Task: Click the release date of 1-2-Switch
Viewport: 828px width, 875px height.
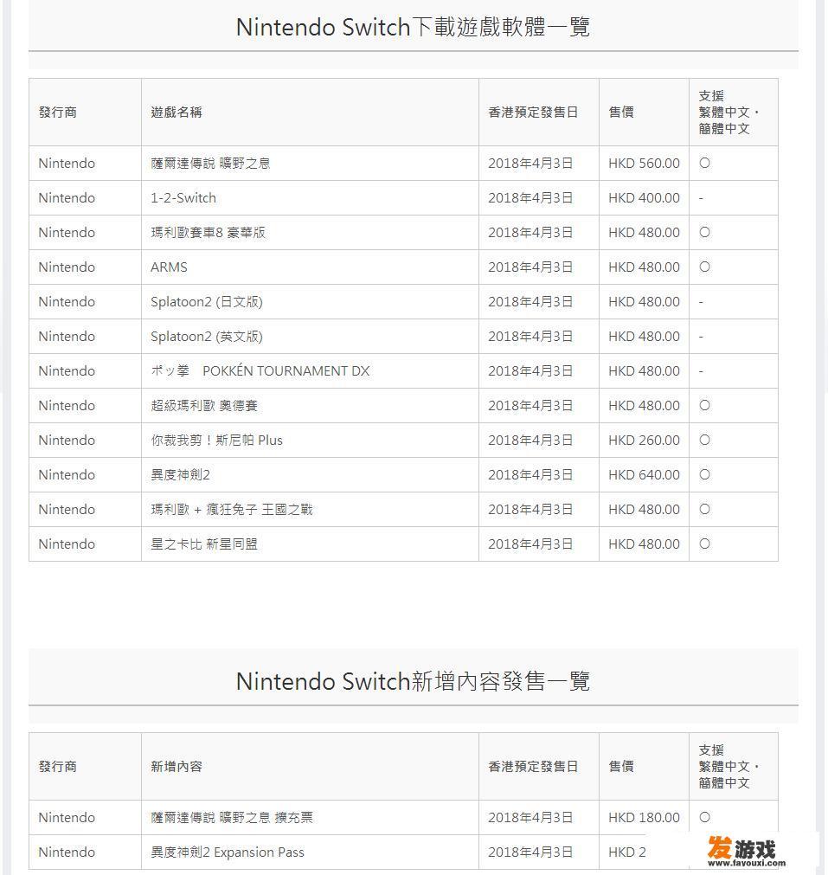Action: (530, 197)
